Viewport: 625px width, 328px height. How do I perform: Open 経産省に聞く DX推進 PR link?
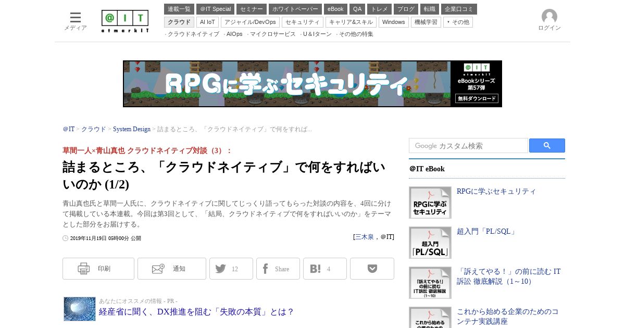[x=196, y=312]
